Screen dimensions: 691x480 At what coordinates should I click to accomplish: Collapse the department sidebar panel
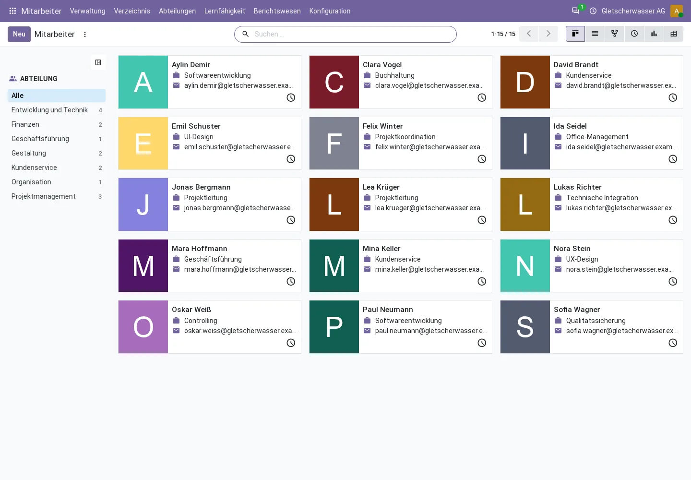point(98,62)
